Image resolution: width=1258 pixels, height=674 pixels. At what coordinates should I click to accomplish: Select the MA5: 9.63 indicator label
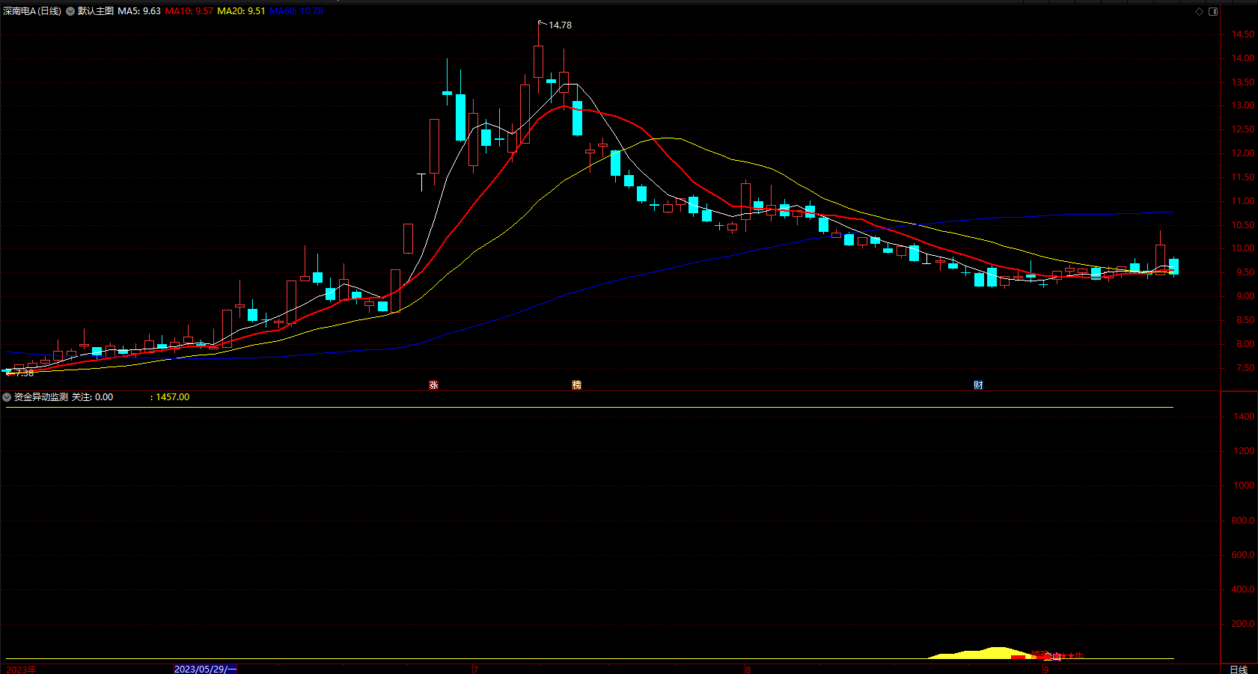pos(139,11)
